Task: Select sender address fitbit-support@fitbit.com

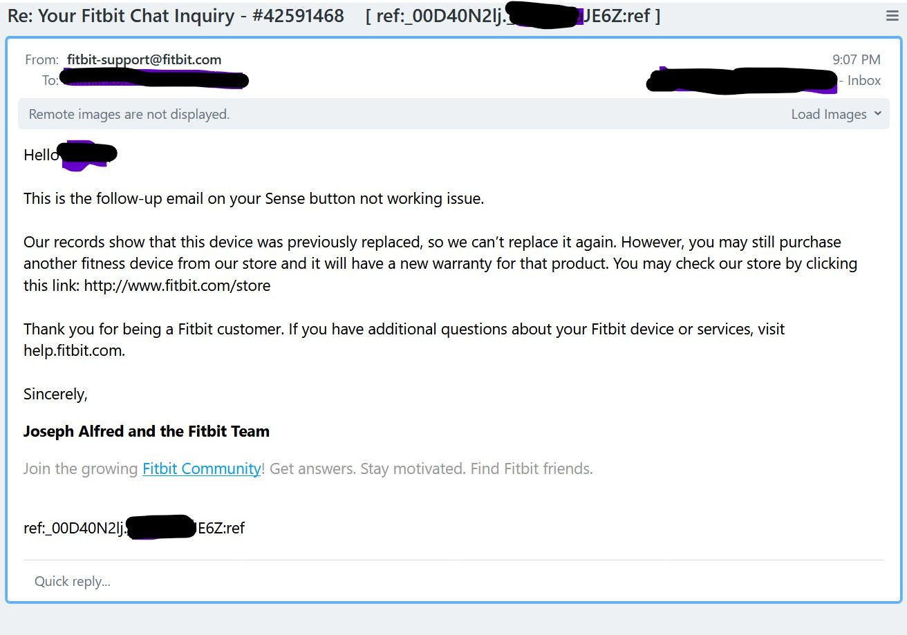Action: click(144, 59)
